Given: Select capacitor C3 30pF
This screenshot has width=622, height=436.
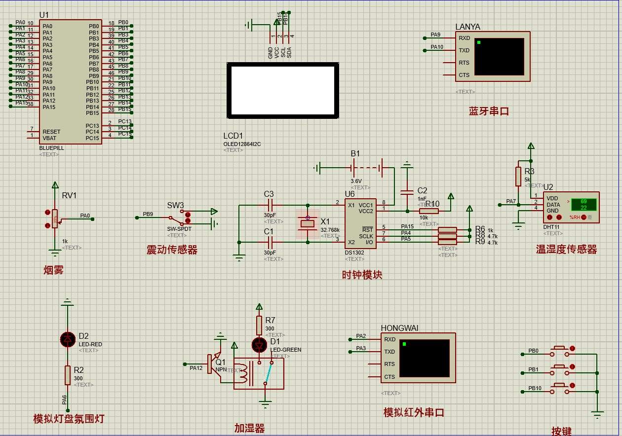Looking at the screenshot, I should pos(270,204).
